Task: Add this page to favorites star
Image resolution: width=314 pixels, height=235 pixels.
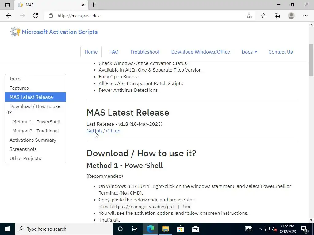Action: 249,16
